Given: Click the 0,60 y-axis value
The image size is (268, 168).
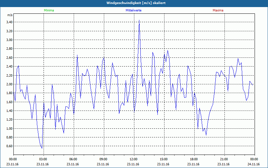Looking at the screenshot, I should pyautogui.click(x=10, y=146).
